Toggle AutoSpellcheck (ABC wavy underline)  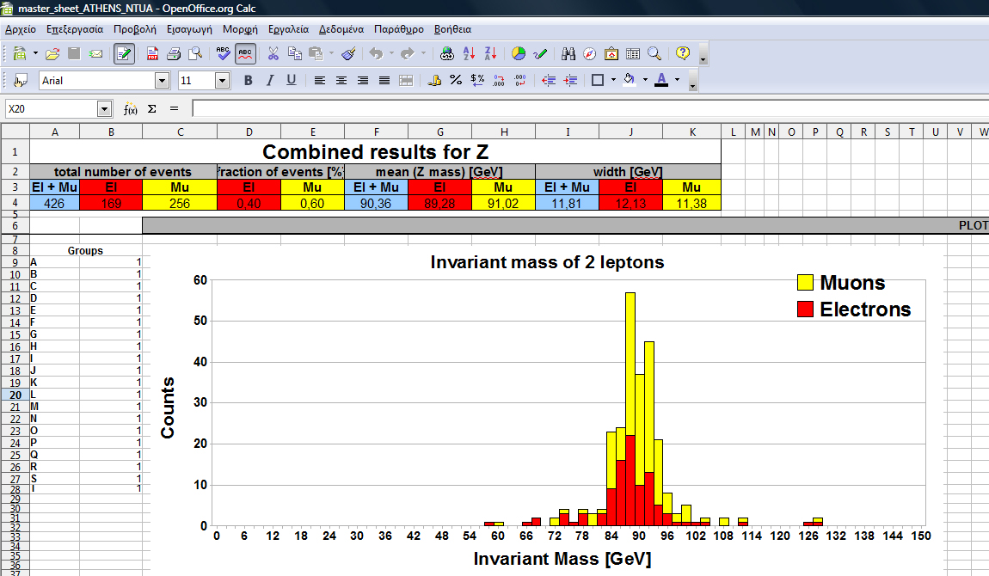point(245,54)
